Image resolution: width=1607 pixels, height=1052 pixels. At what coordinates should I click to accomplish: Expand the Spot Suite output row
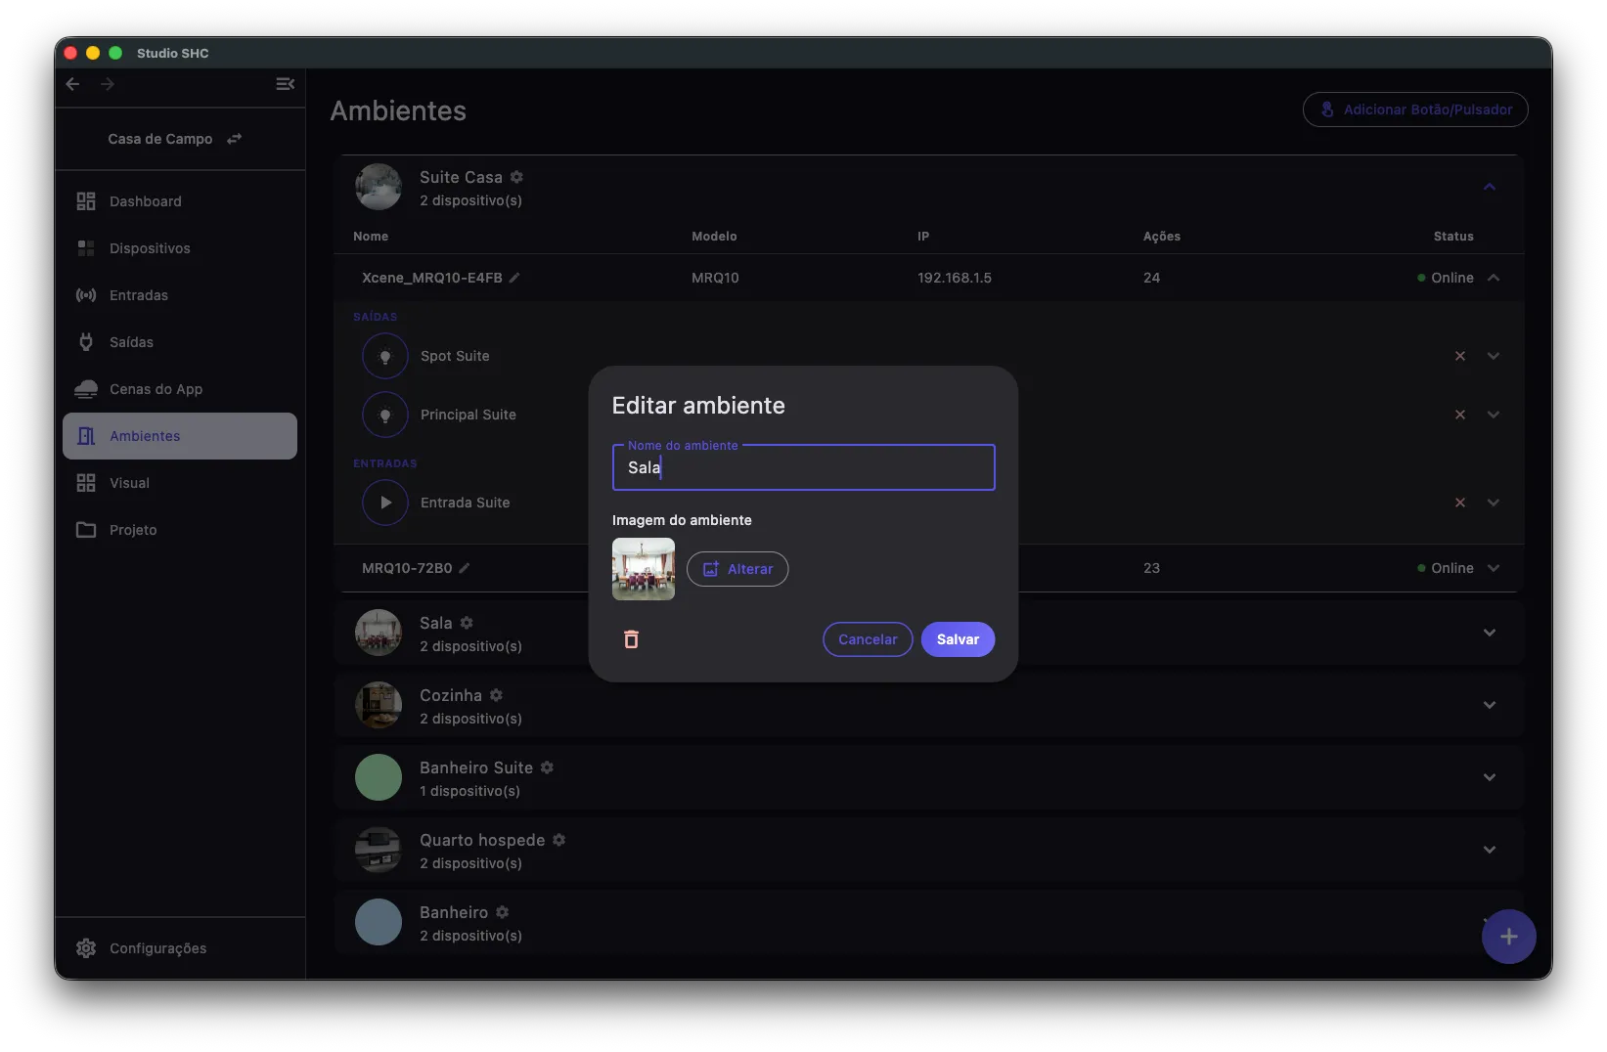coord(1494,356)
